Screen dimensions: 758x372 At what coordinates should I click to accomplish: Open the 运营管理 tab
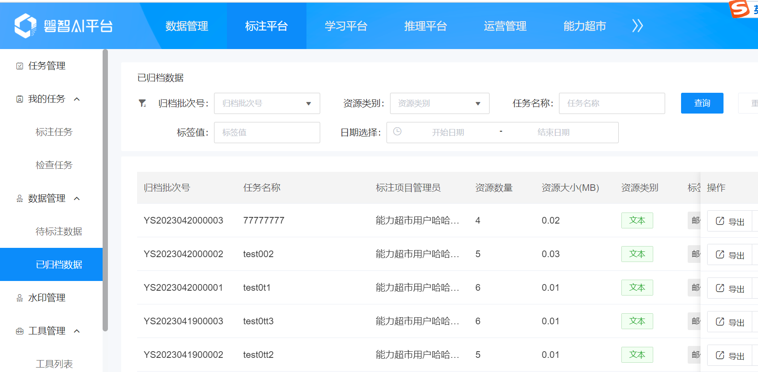pyautogui.click(x=505, y=26)
